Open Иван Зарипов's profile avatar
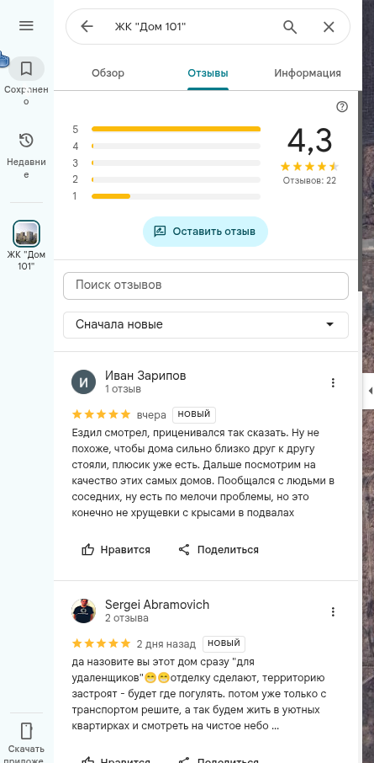This screenshot has height=763, width=374. 83,382
